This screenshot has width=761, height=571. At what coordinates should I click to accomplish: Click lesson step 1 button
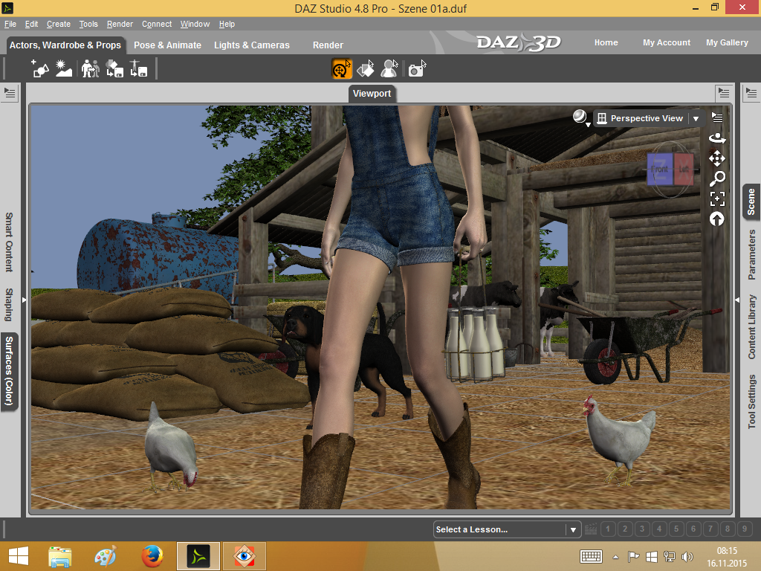(x=608, y=529)
